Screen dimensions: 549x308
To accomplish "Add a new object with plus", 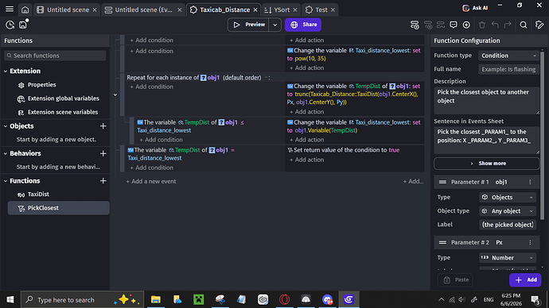I will coord(103,126).
